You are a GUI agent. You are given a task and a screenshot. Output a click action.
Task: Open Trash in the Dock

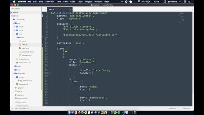coord(135,112)
